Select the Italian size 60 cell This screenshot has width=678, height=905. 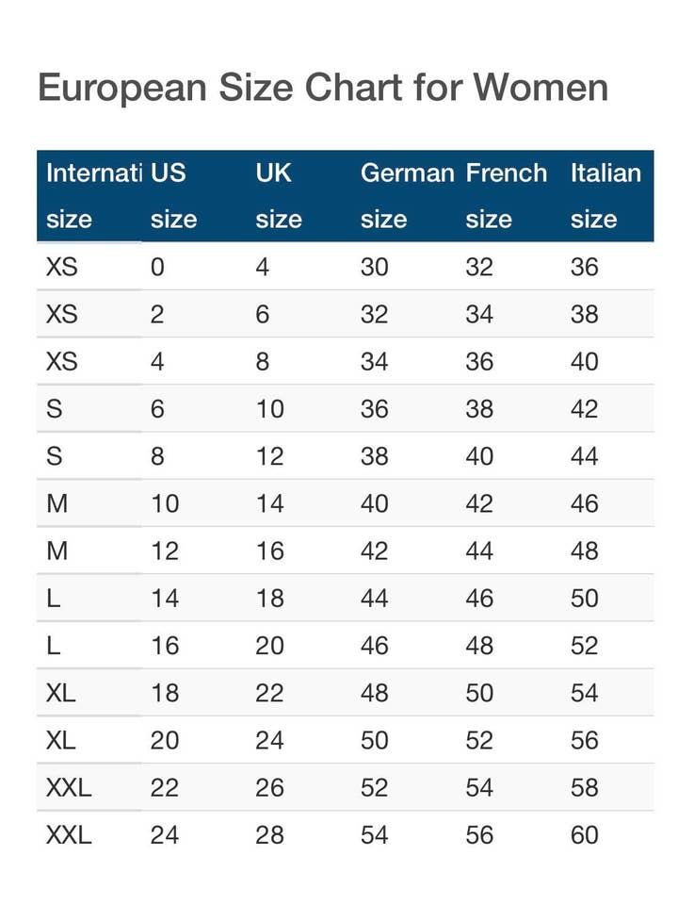coord(584,835)
